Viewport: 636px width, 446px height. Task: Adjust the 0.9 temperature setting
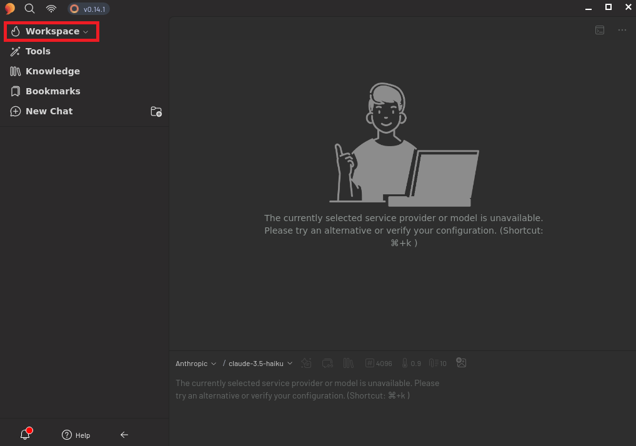tap(411, 364)
